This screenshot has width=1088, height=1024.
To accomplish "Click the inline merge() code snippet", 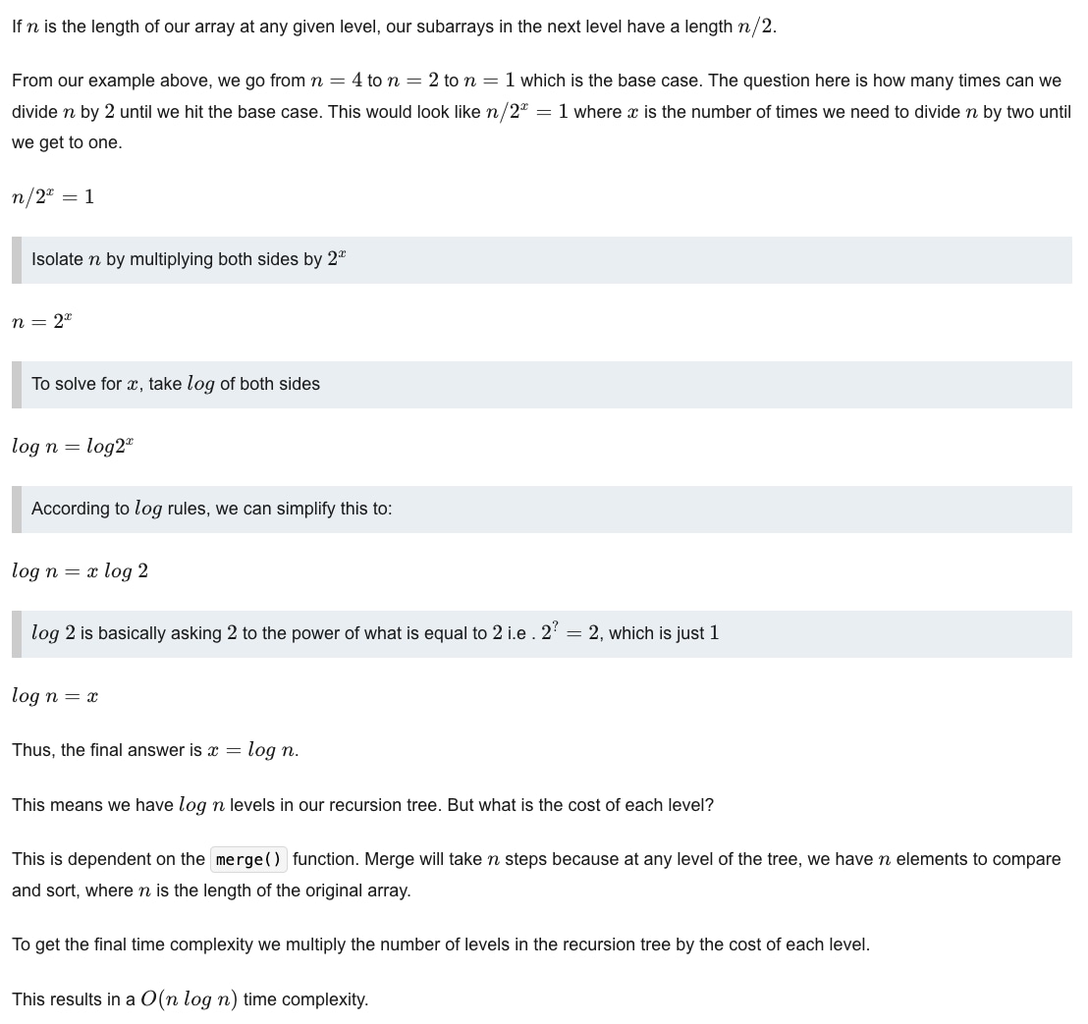I will pos(248,860).
